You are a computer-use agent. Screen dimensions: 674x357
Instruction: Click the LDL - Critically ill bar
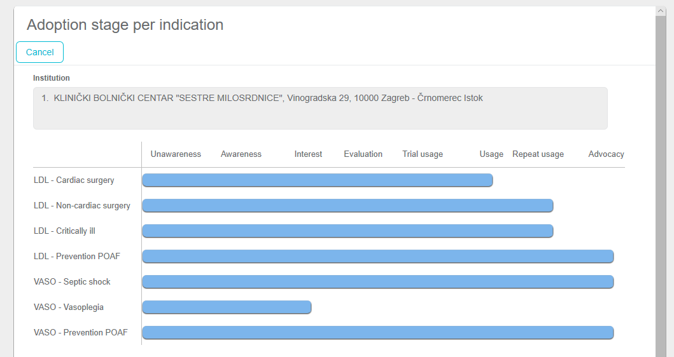pyautogui.click(x=348, y=231)
